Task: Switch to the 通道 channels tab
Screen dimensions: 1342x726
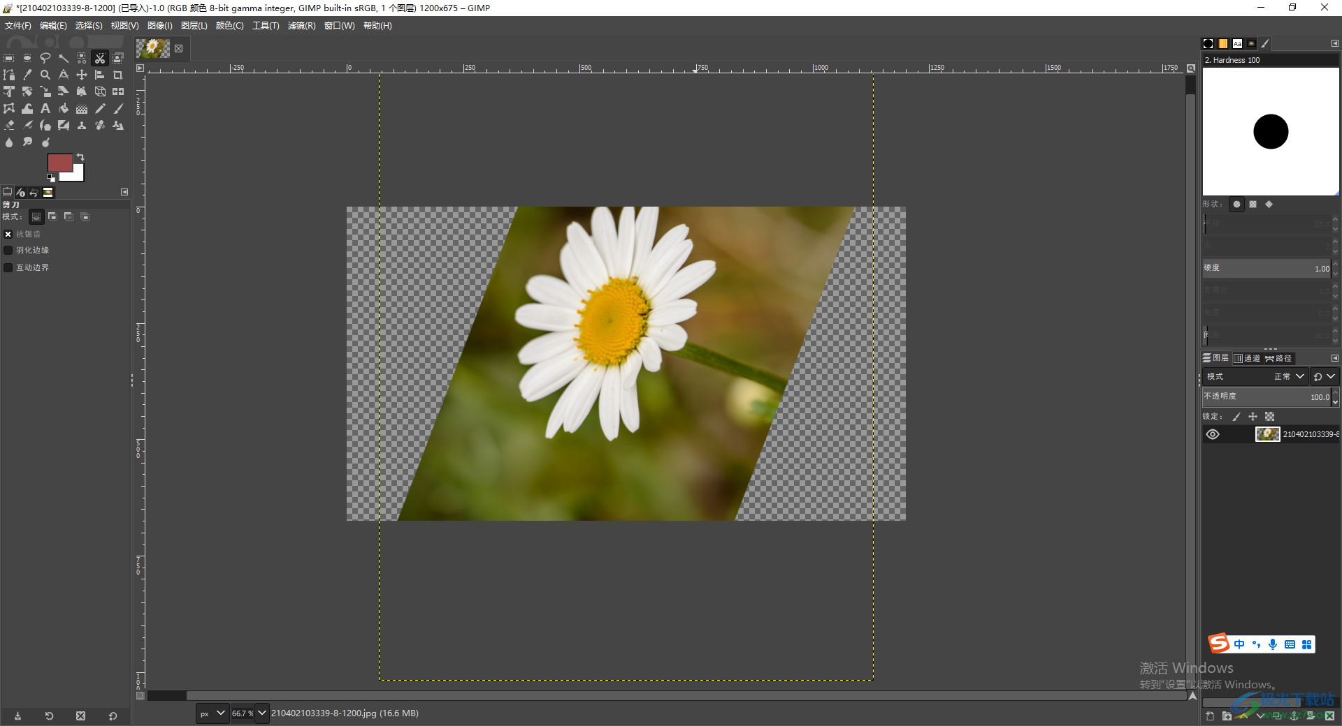Action: pyautogui.click(x=1247, y=358)
